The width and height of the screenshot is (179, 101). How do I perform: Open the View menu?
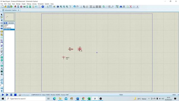point(9,4)
